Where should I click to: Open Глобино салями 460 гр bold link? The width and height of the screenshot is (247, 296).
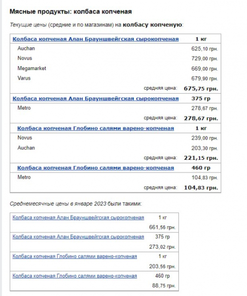(95, 168)
